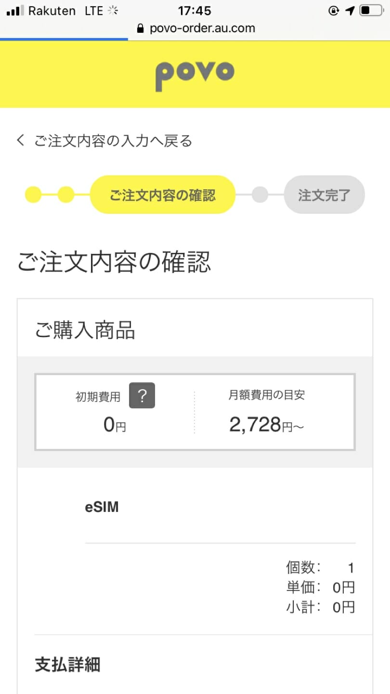The height and width of the screenshot is (694, 390).
Task: Tap the povo-order.au.com URL
Action: pos(202,28)
